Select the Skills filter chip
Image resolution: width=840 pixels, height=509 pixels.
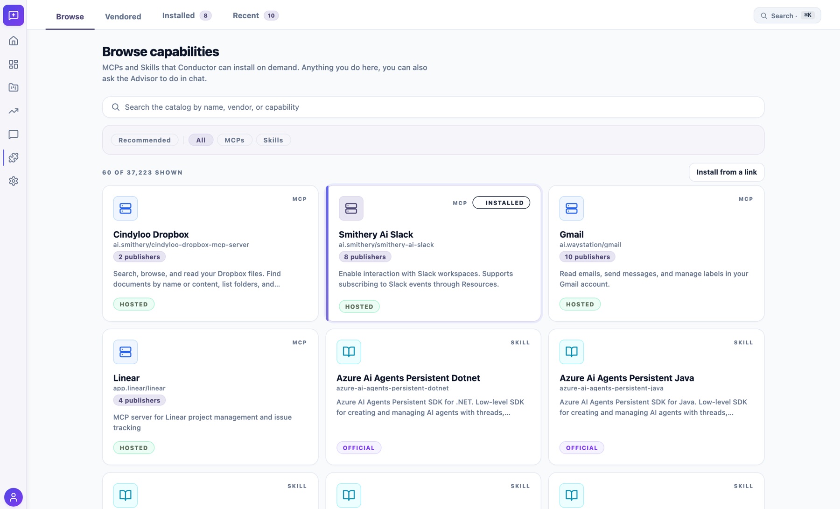(x=273, y=140)
